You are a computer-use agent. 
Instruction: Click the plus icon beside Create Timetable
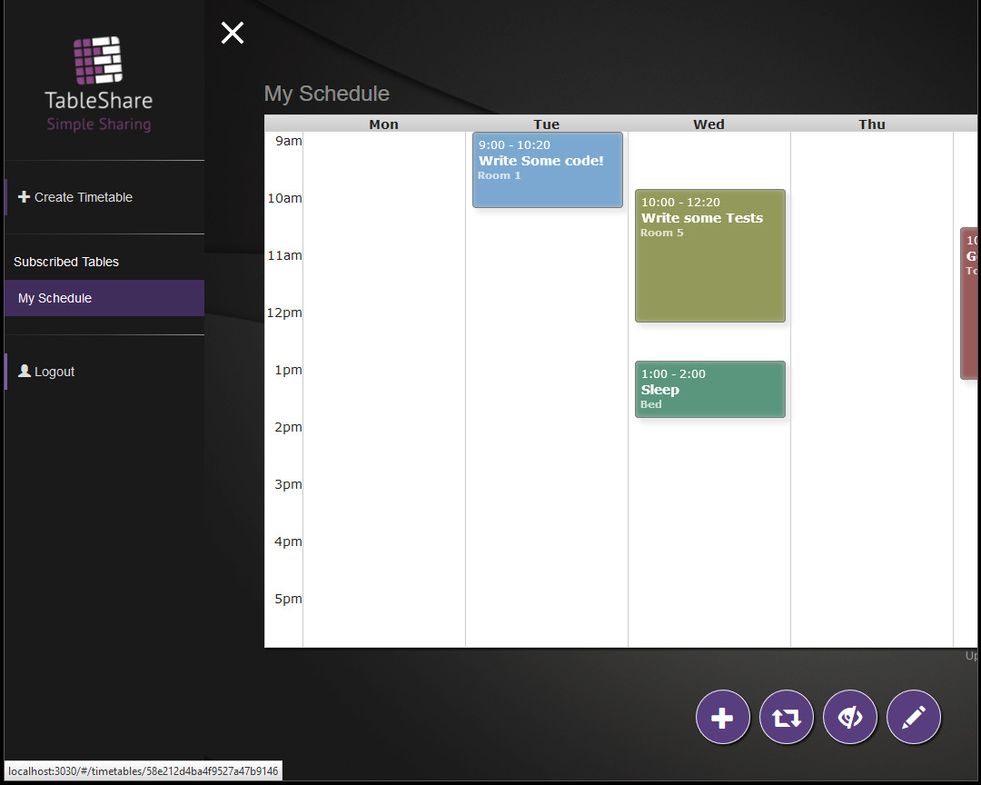[24, 197]
